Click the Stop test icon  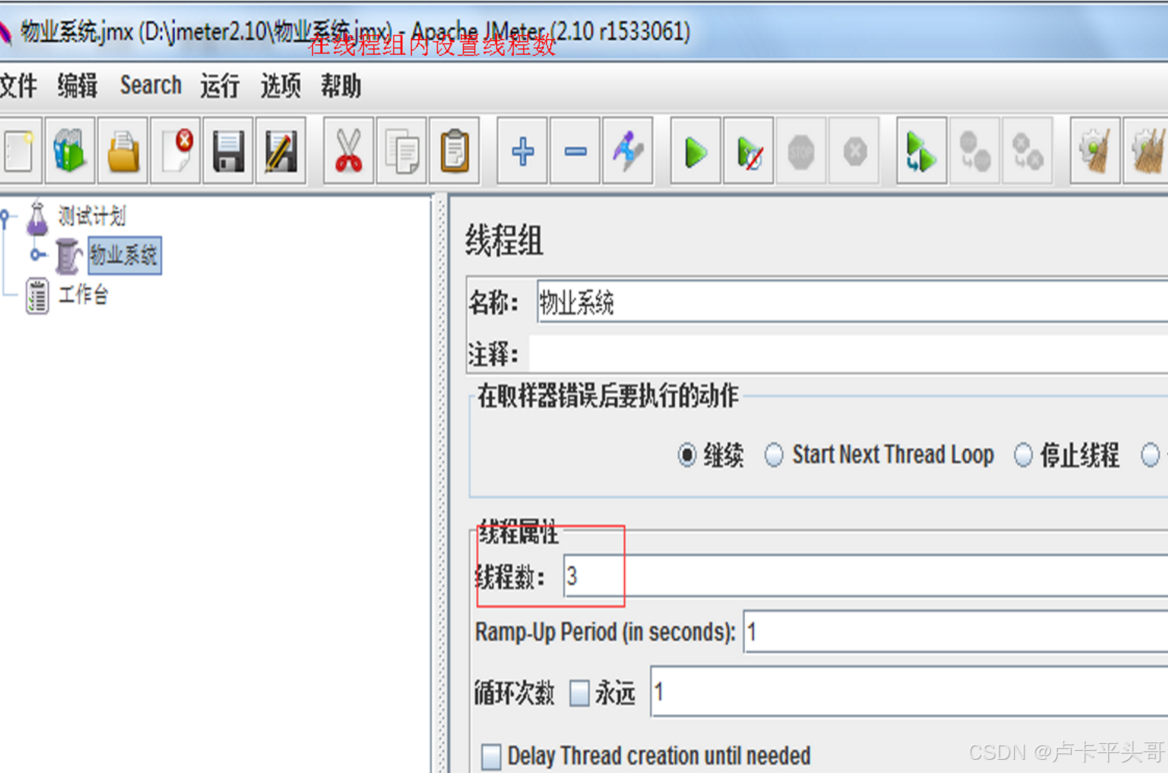pyautogui.click(x=801, y=151)
